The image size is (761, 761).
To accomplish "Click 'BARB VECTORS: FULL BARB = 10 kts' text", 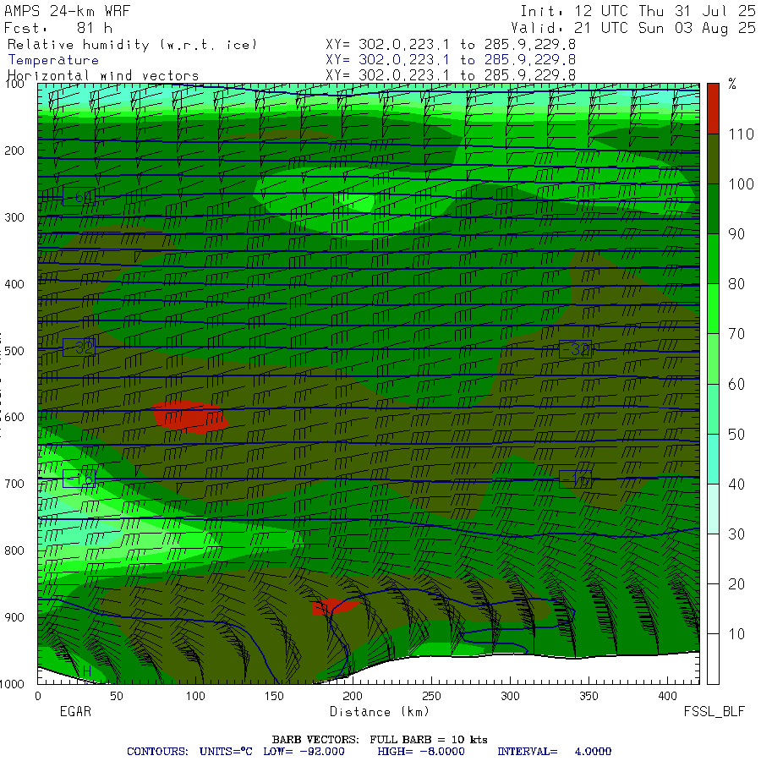I will pos(380,740).
